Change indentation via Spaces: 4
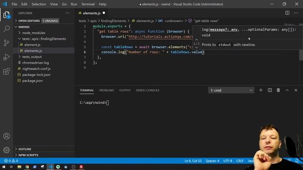The height and width of the screenshot is (170, 303). 213,161
